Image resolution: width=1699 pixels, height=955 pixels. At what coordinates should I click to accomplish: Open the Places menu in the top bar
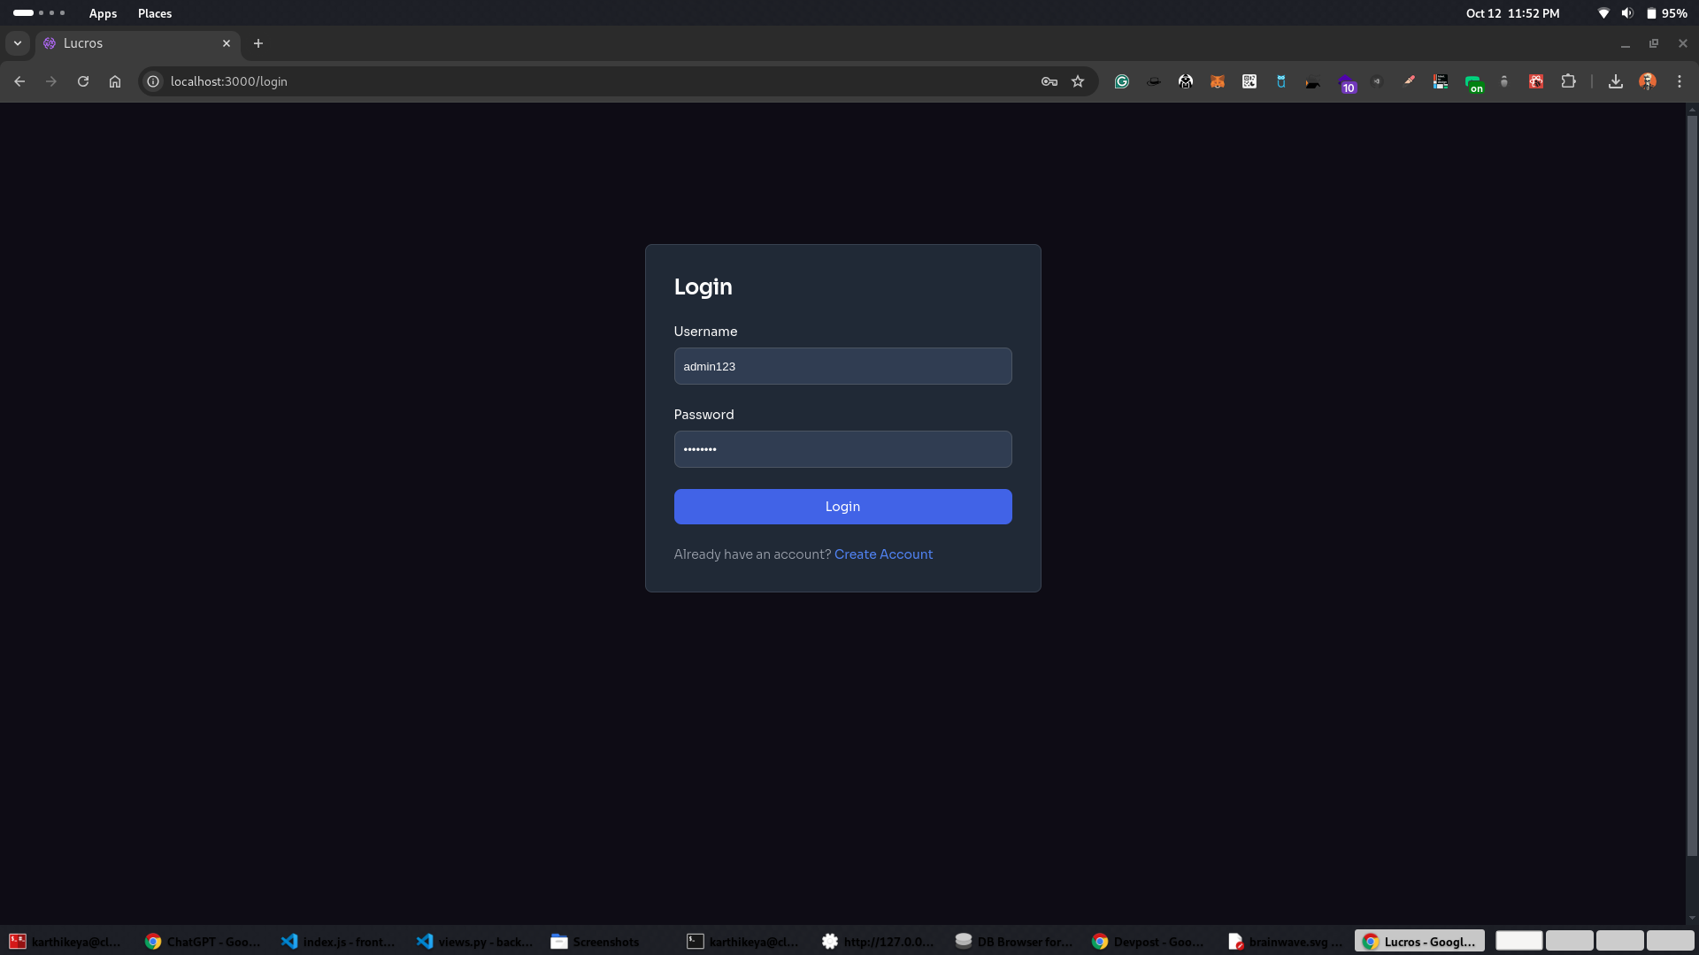[155, 13]
